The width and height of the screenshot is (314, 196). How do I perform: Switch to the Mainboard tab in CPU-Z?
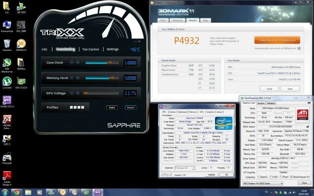[x=183, y=112]
